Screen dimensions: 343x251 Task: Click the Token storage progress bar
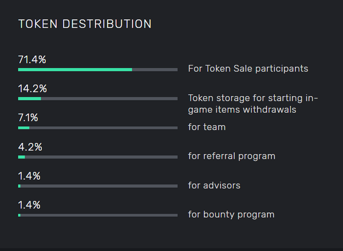click(98, 98)
